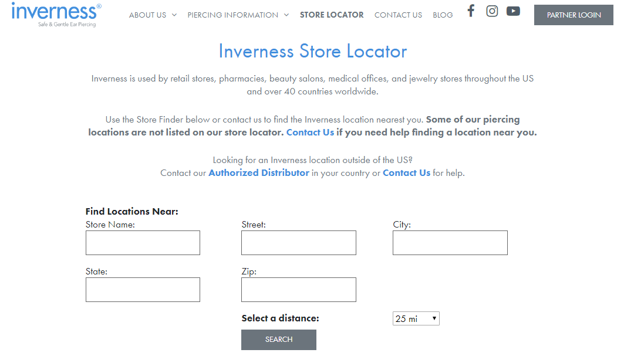
Task: Follow the Contact Us link after 'store locator.'
Action: point(310,133)
